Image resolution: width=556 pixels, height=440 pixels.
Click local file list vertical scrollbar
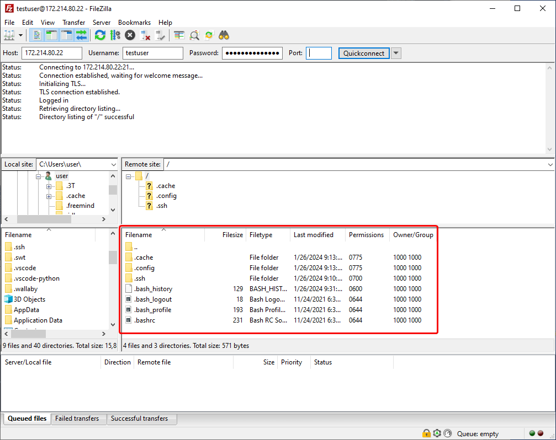(x=113, y=279)
